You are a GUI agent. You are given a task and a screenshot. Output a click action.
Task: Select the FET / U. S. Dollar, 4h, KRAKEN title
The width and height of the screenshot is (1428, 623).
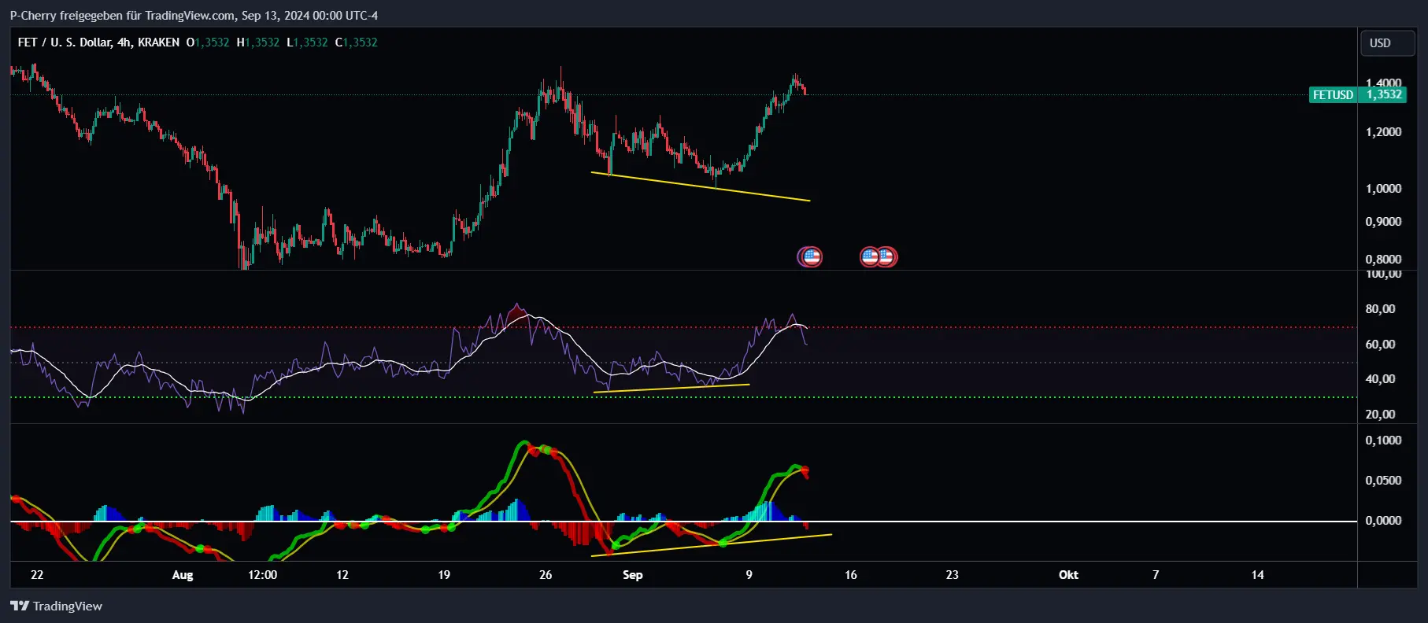tap(98, 42)
